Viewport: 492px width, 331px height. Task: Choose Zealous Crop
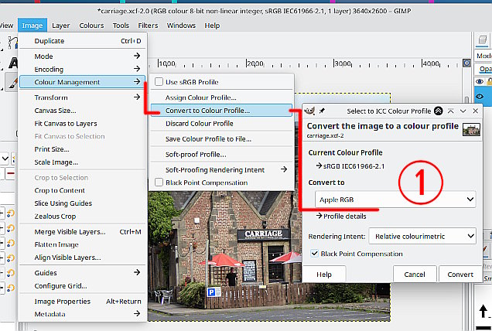83,217
